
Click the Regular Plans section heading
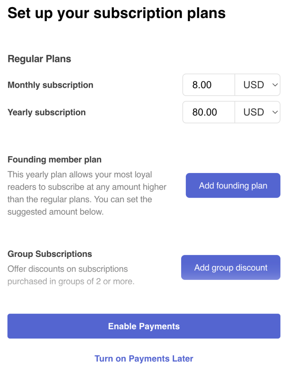click(x=39, y=59)
